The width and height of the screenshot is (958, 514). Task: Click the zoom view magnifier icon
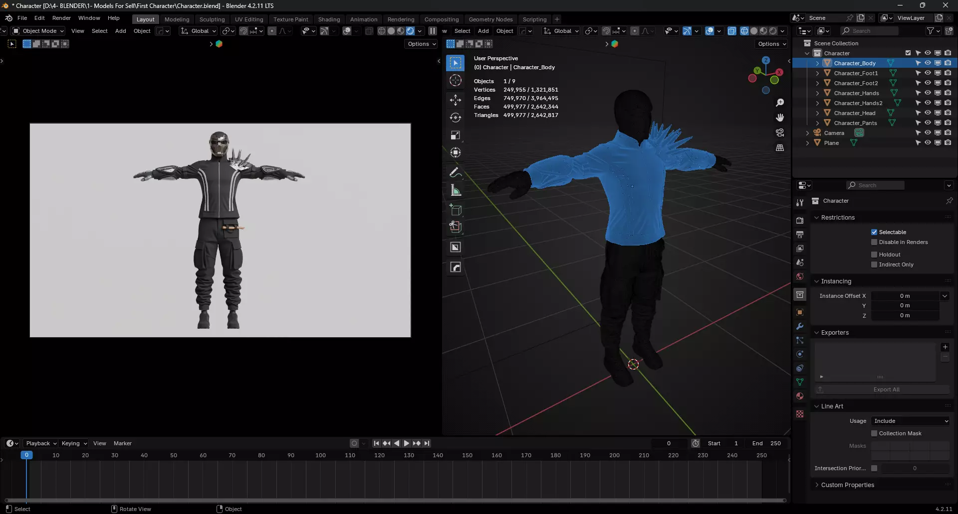point(780,103)
